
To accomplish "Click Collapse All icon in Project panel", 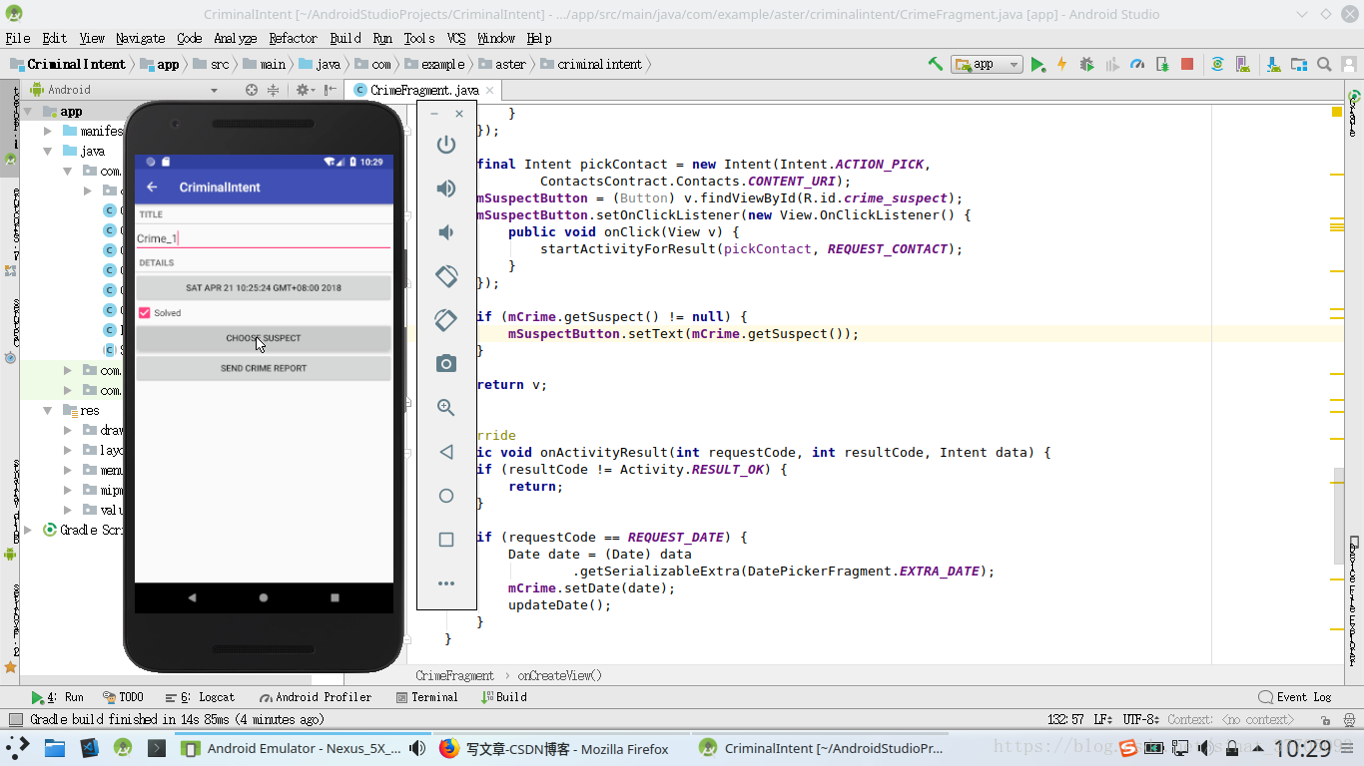I will point(273,90).
